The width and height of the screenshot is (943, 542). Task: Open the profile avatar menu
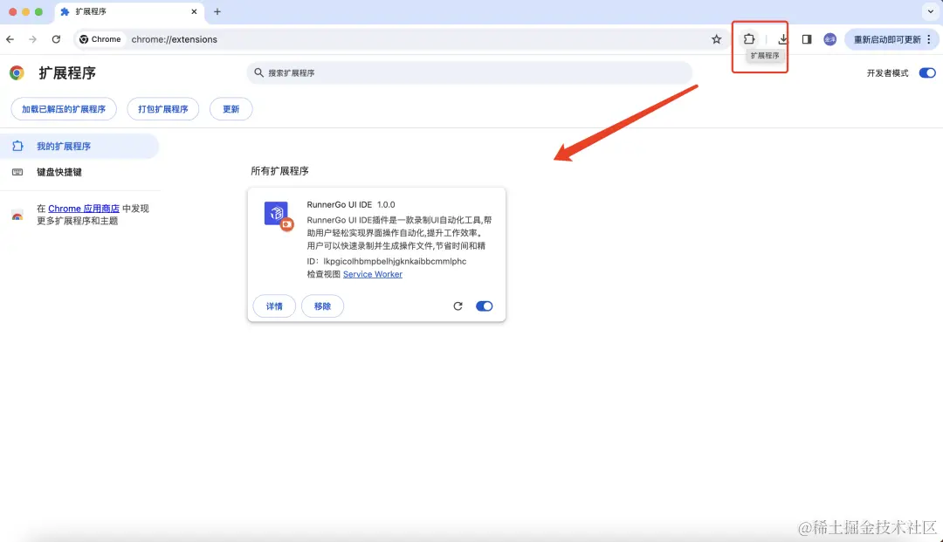click(x=830, y=39)
